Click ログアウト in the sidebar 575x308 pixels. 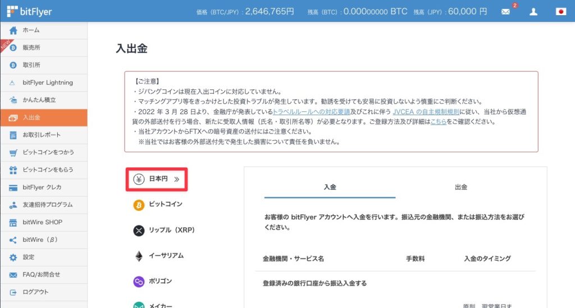(44, 292)
